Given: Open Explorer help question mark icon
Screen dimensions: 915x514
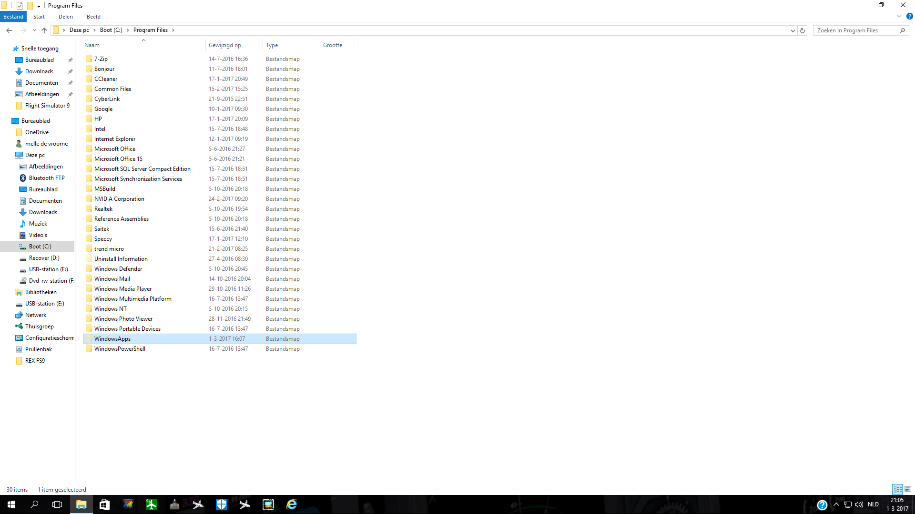Looking at the screenshot, I should pyautogui.click(x=909, y=16).
